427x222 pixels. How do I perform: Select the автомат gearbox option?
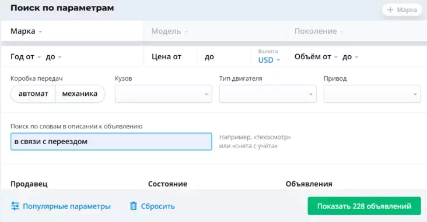pos(33,94)
